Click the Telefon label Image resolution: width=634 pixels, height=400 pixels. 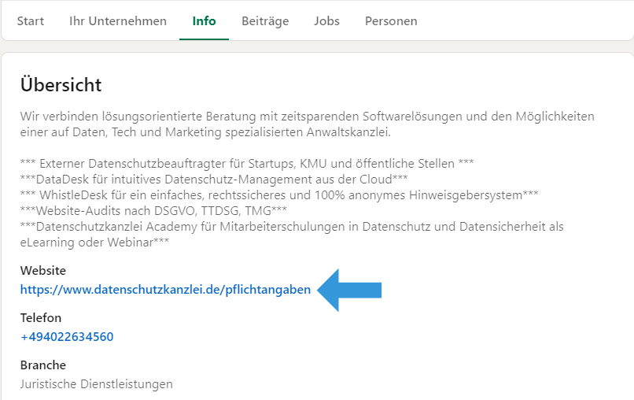tap(41, 318)
